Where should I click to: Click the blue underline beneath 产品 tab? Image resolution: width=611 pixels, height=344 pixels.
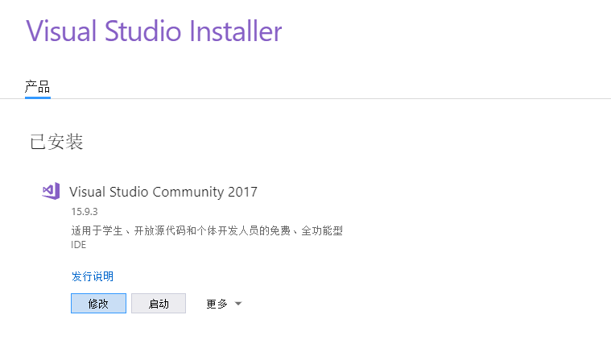click(x=38, y=97)
